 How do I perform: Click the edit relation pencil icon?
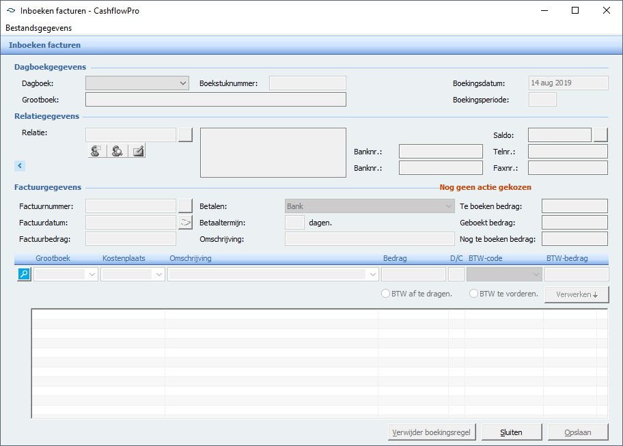137,150
